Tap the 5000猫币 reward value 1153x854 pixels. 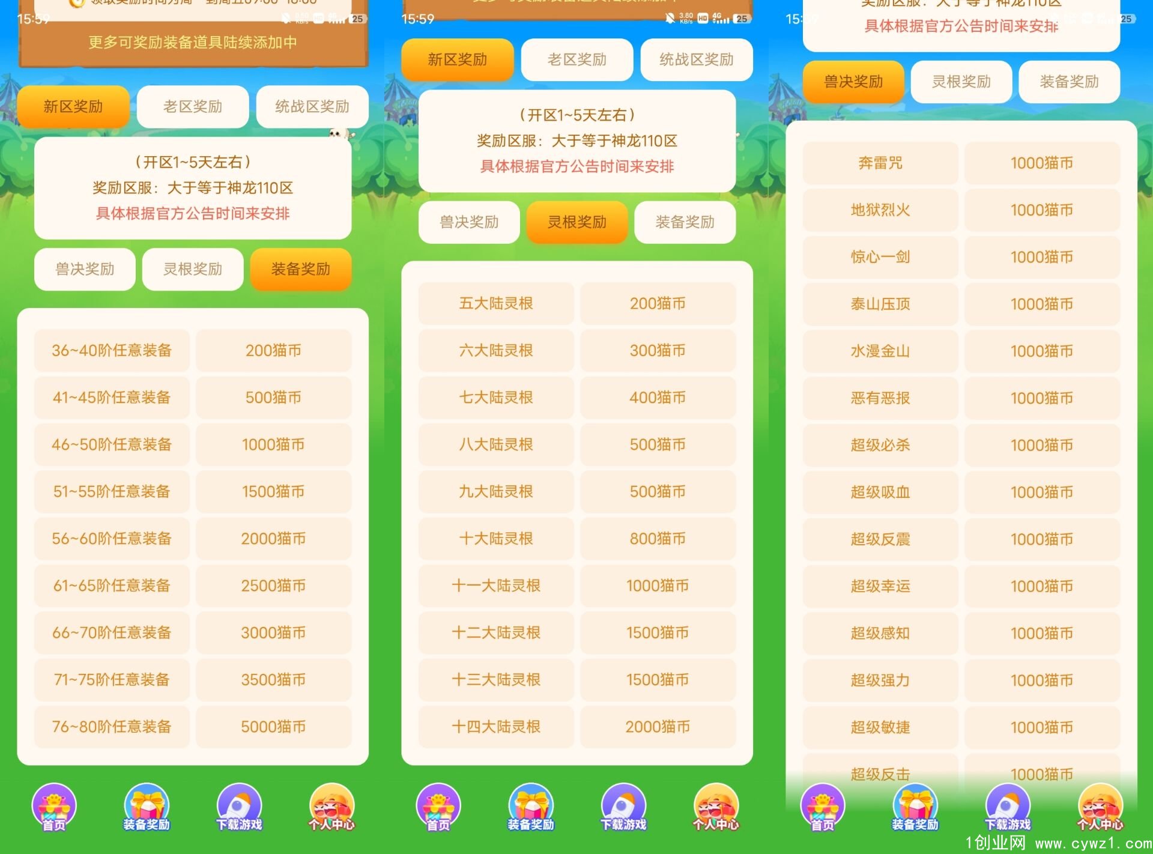274,727
